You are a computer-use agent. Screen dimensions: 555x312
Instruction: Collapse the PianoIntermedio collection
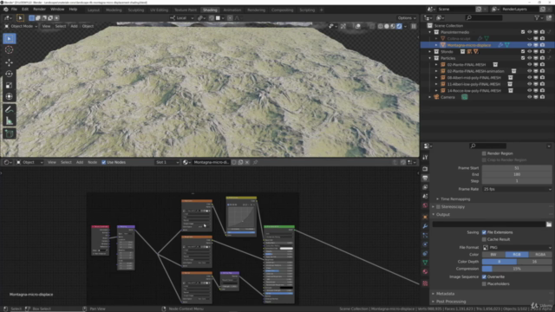(430, 32)
